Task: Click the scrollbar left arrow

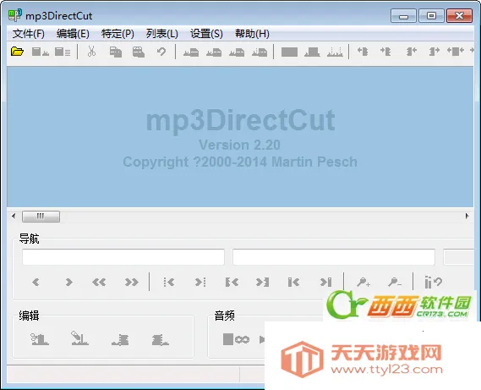Action: 14,217
